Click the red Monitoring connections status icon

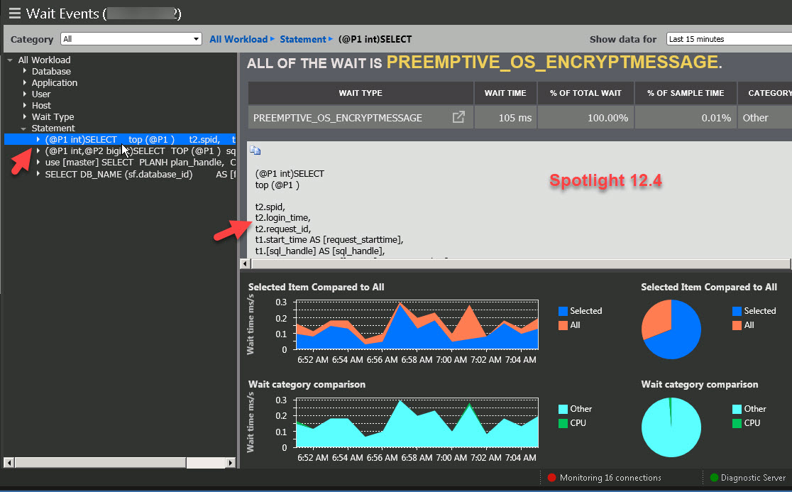coord(552,478)
